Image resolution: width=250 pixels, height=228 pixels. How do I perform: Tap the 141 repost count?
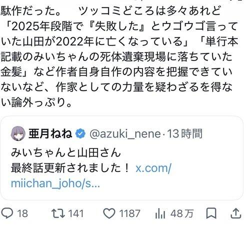[76, 213]
